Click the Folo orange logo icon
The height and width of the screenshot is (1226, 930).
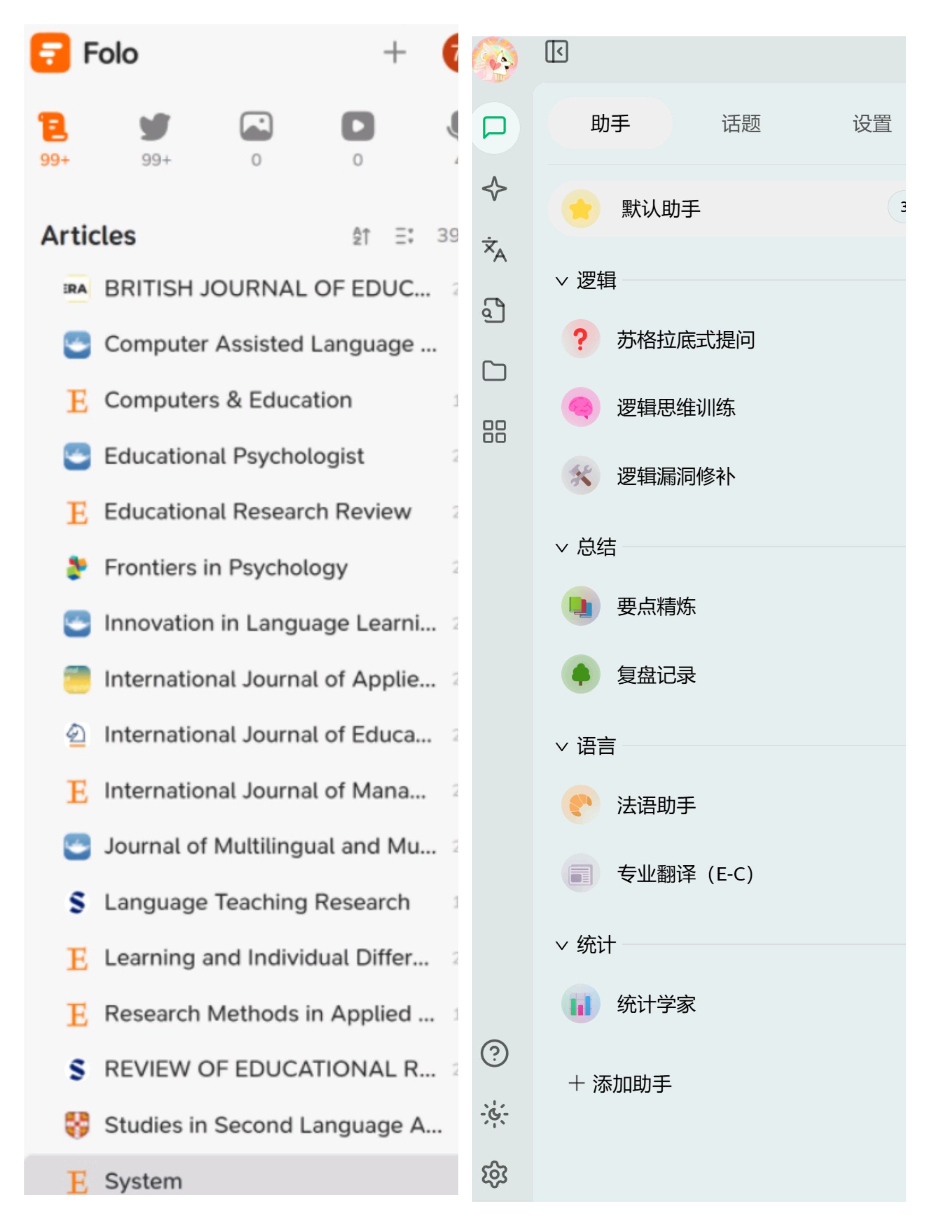tap(51, 53)
